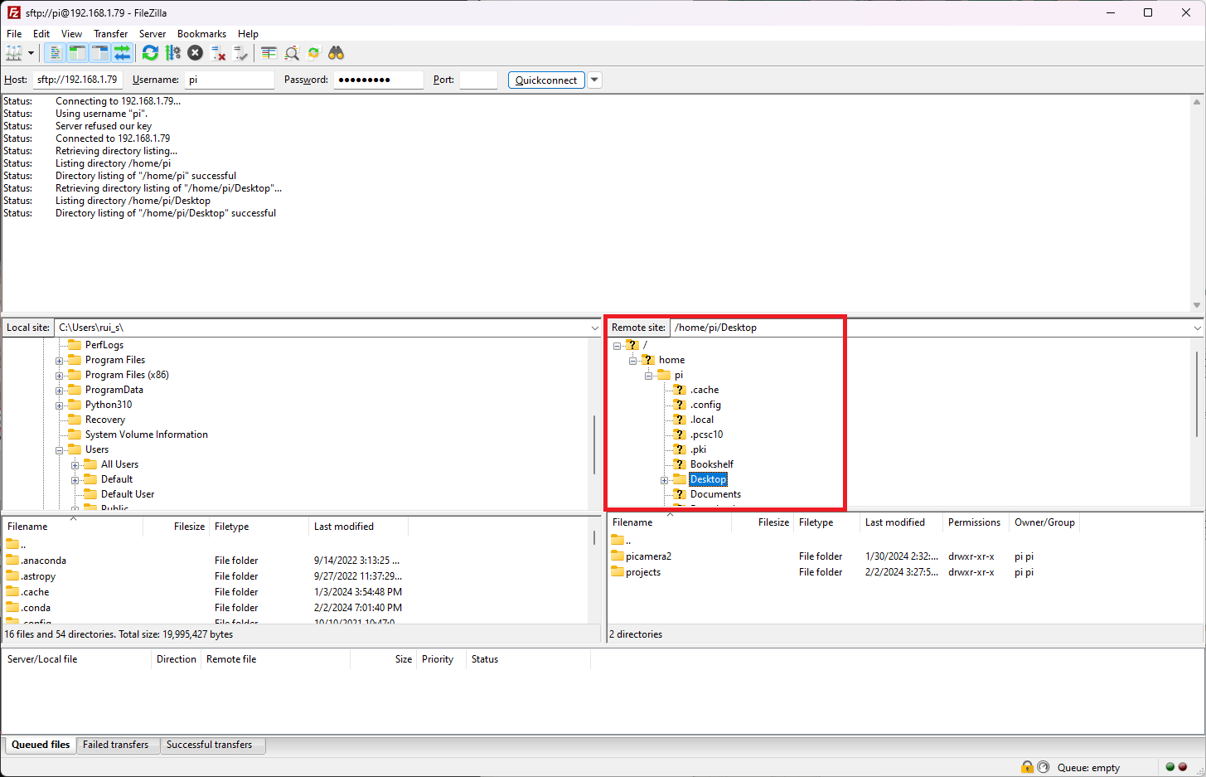
Task: Disconnect from the server
Action: (219, 52)
